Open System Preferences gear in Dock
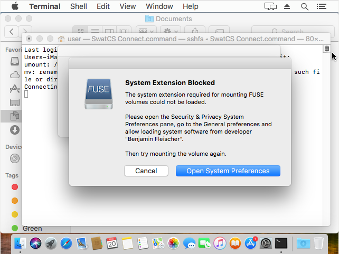This screenshot has height=254, width=339. click(x=266, y=243)
